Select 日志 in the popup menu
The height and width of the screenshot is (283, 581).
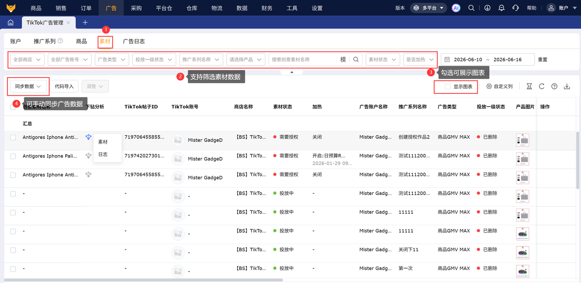pos(103,154)
